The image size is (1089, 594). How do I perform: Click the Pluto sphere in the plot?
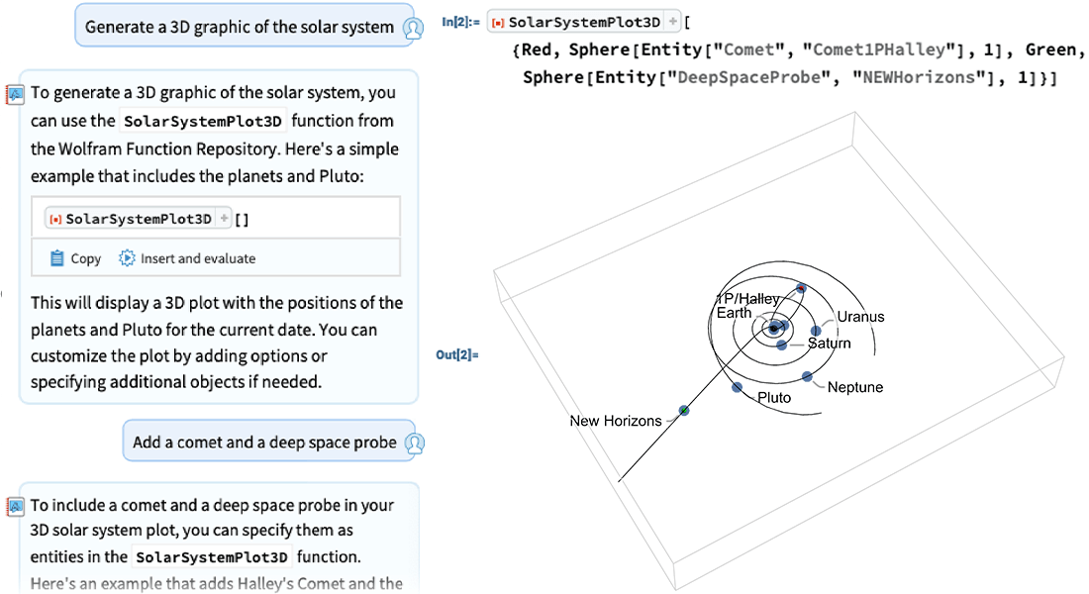point(737,387)
